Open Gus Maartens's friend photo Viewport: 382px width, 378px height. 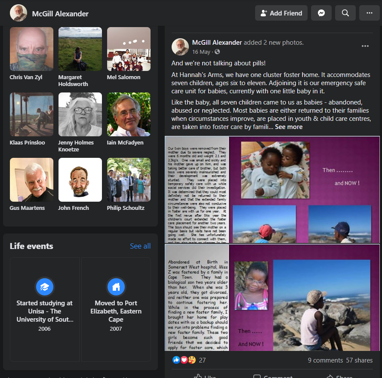point(32,180)
